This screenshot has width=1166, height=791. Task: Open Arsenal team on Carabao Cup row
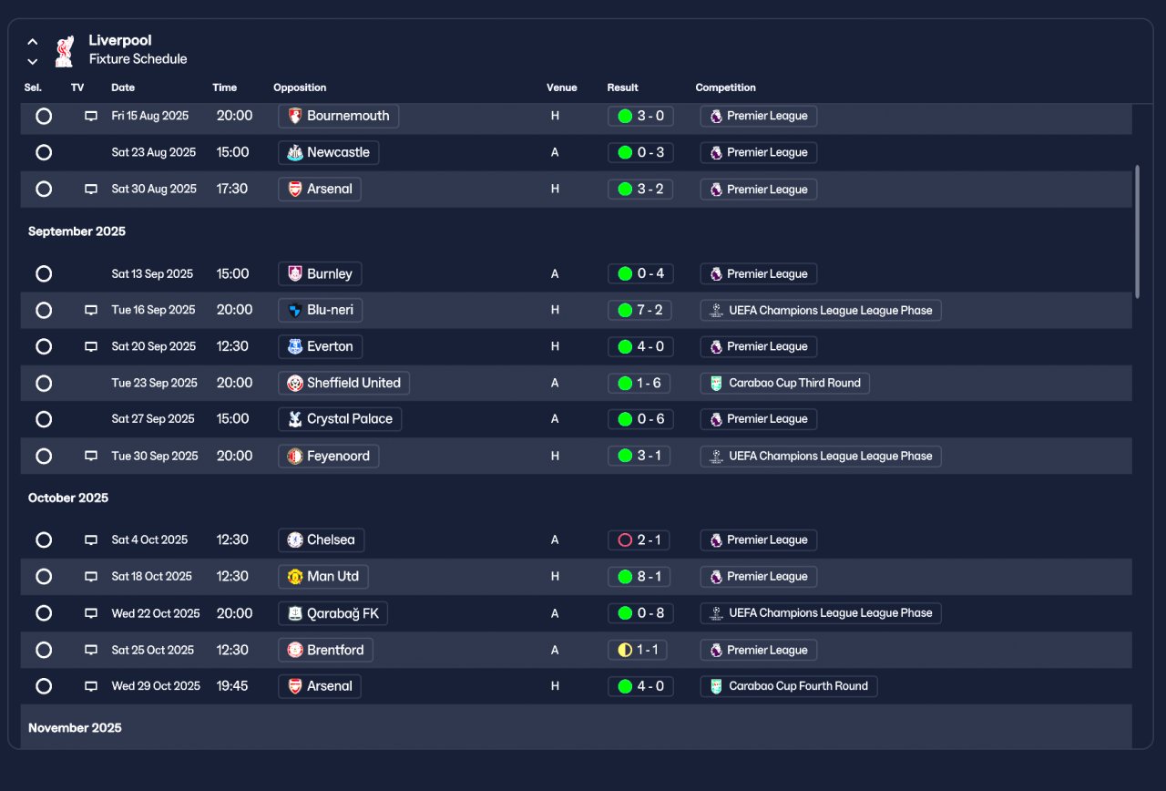[x=320, y=686]
